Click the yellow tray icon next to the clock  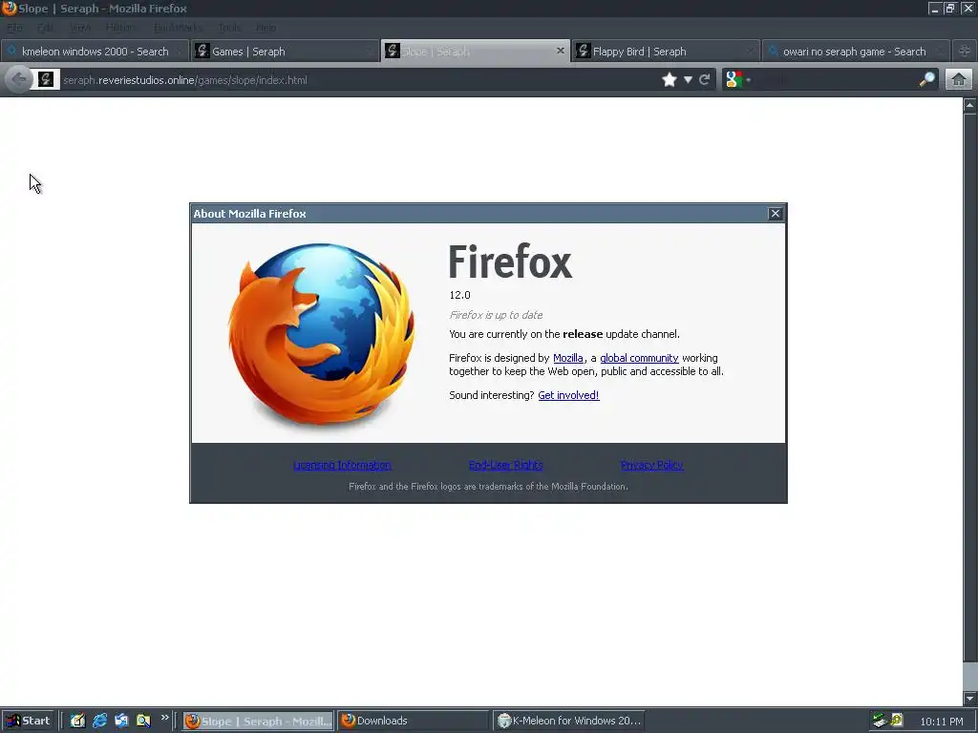[896, 720]
